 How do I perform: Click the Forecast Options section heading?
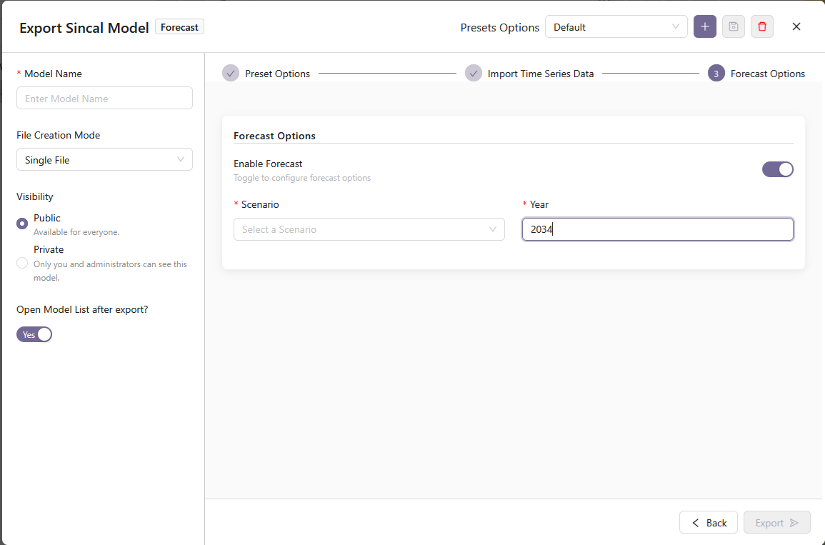point(275,136)
